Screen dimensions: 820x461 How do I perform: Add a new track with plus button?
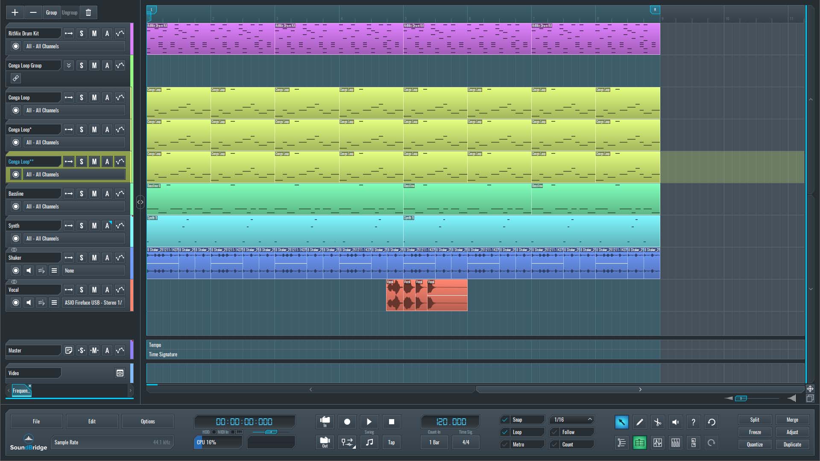[15, 12]
